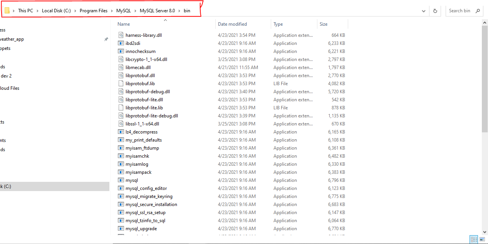The image size is (488, 244).
Task: Go to This PC in breadcrumb
Action: (25, 11)
